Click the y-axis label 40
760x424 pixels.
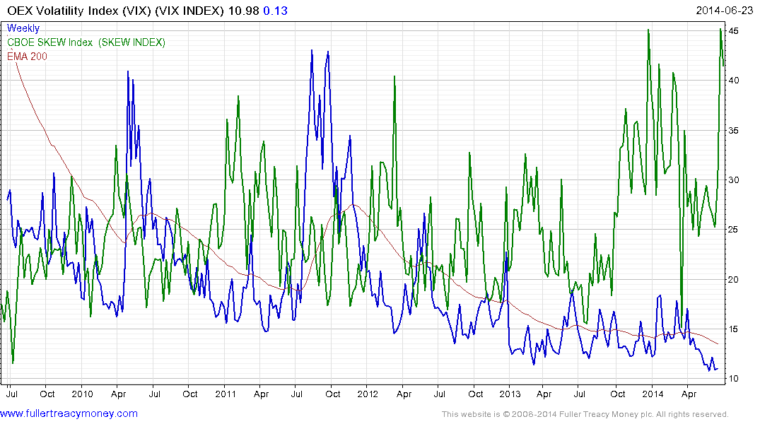733,81
